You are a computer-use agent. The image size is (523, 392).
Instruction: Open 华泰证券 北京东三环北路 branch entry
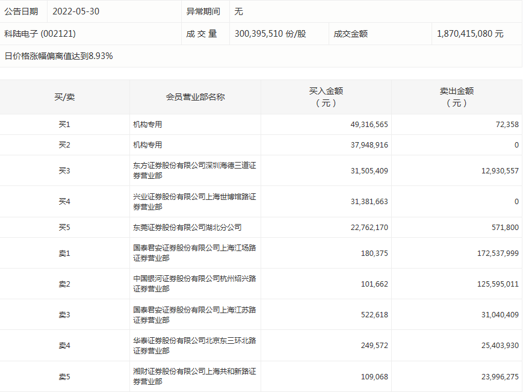tap(194, 346)
